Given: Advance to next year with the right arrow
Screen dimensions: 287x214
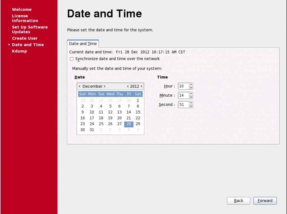Looking at the screenshot, I should click(142, 86).
